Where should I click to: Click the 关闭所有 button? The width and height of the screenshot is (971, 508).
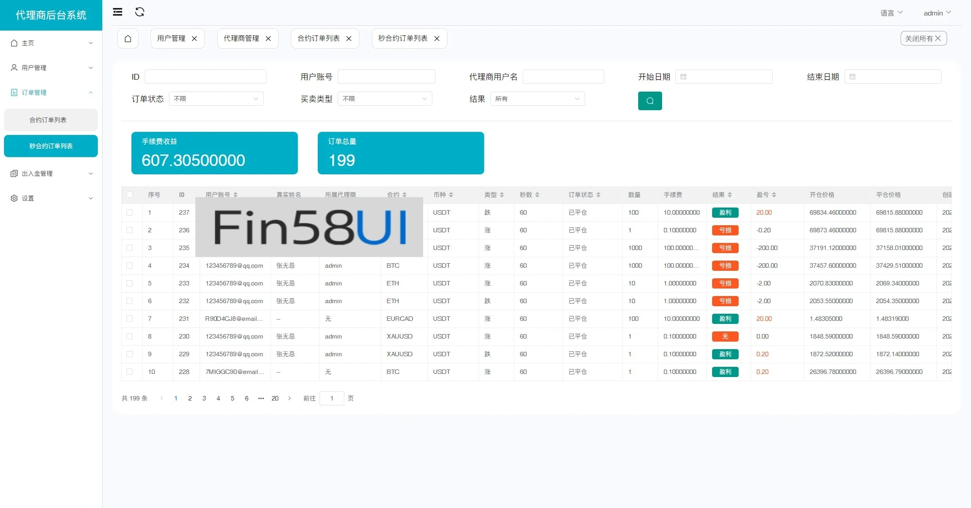[x=923, y=38]
